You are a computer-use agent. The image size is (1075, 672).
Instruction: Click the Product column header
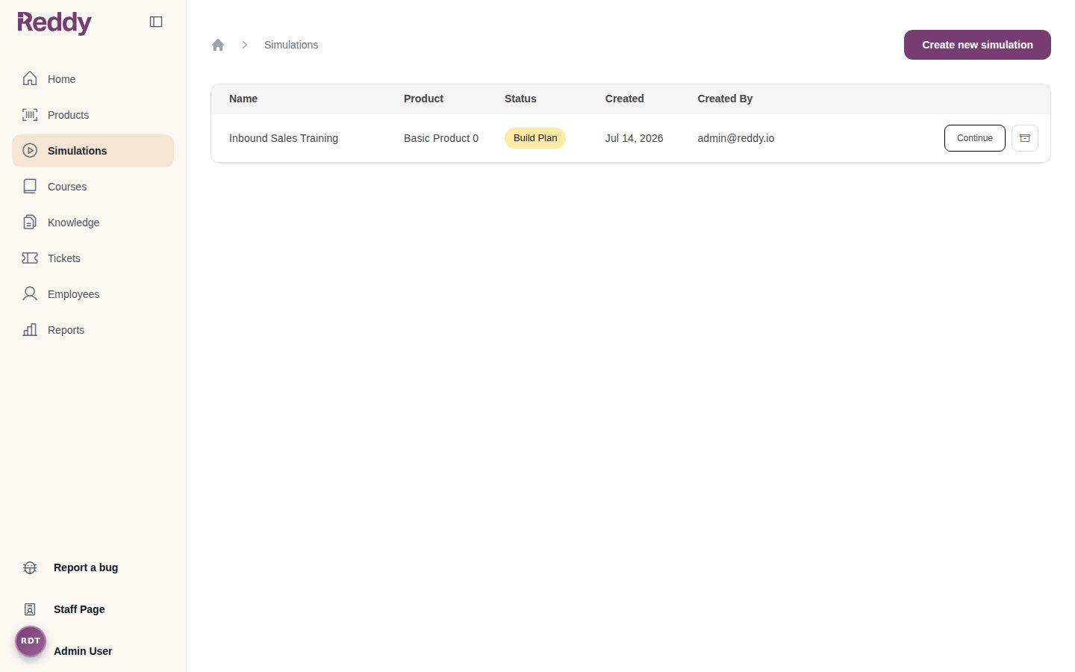click(423, 99)
